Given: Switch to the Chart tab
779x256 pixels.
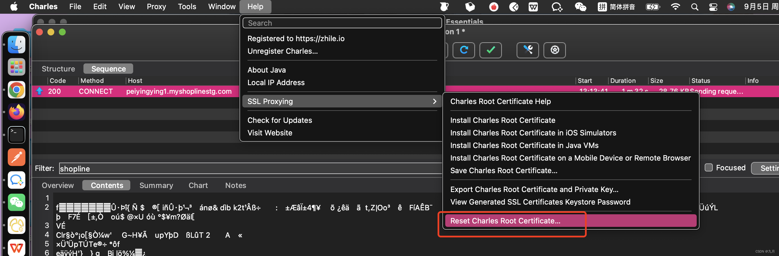Looking at the screenshot, I should pos(198,185).
